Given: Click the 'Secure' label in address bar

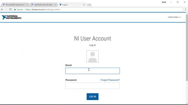Looking at the screenshot, I should tap(20, 10).
